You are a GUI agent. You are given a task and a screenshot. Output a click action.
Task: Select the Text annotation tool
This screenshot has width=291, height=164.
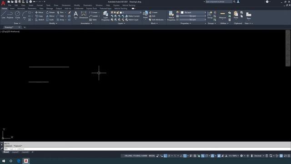click(x=76, y=15)
